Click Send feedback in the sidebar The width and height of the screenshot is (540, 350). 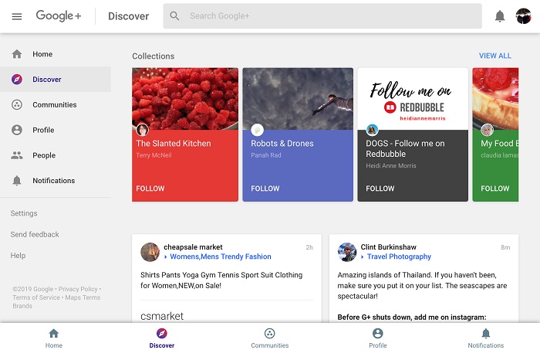coord(35,234)
